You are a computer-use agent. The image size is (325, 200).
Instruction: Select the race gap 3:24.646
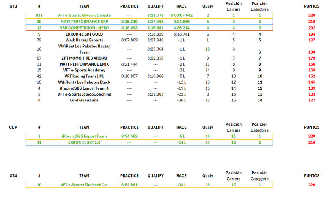pyautogui.click(x=182, y=22)
